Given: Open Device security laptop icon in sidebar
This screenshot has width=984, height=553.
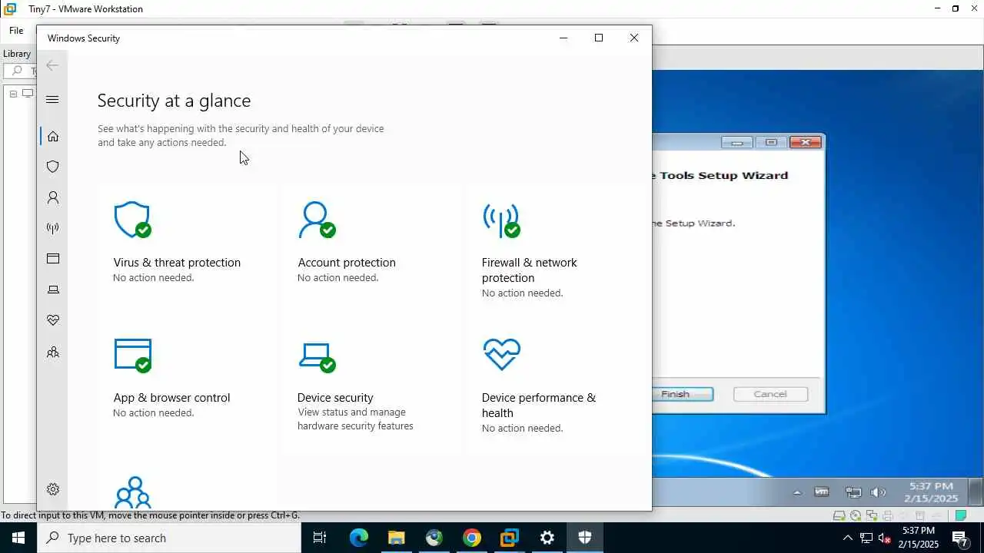Looking at the screenshot, I should pyautogui.click(x=53, y=290).
